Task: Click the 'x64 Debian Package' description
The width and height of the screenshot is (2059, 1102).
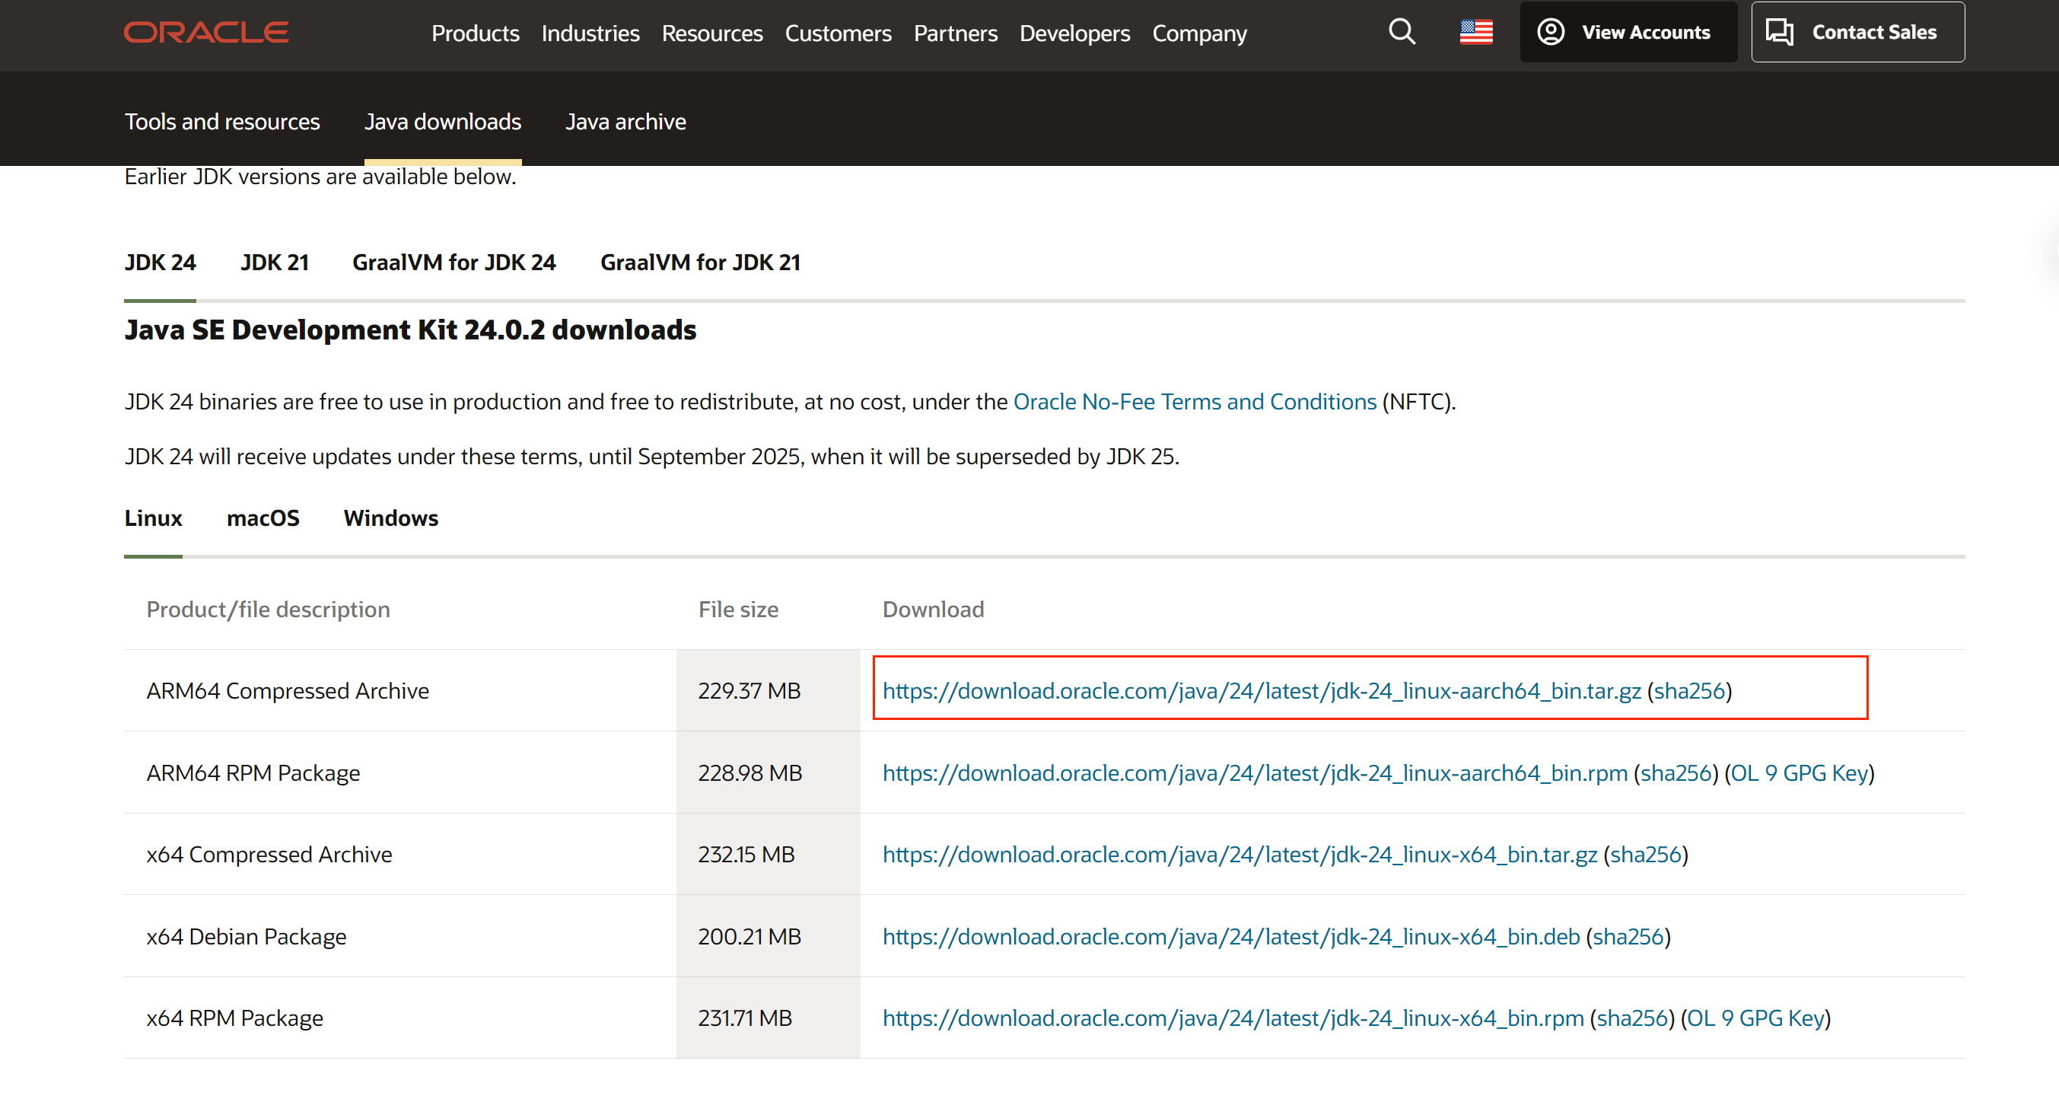Action: 247,936
